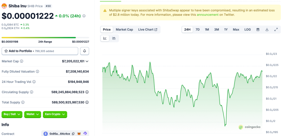Click the #30 rank badge
The image size is (281, 136).
click(x=48, y=6)
